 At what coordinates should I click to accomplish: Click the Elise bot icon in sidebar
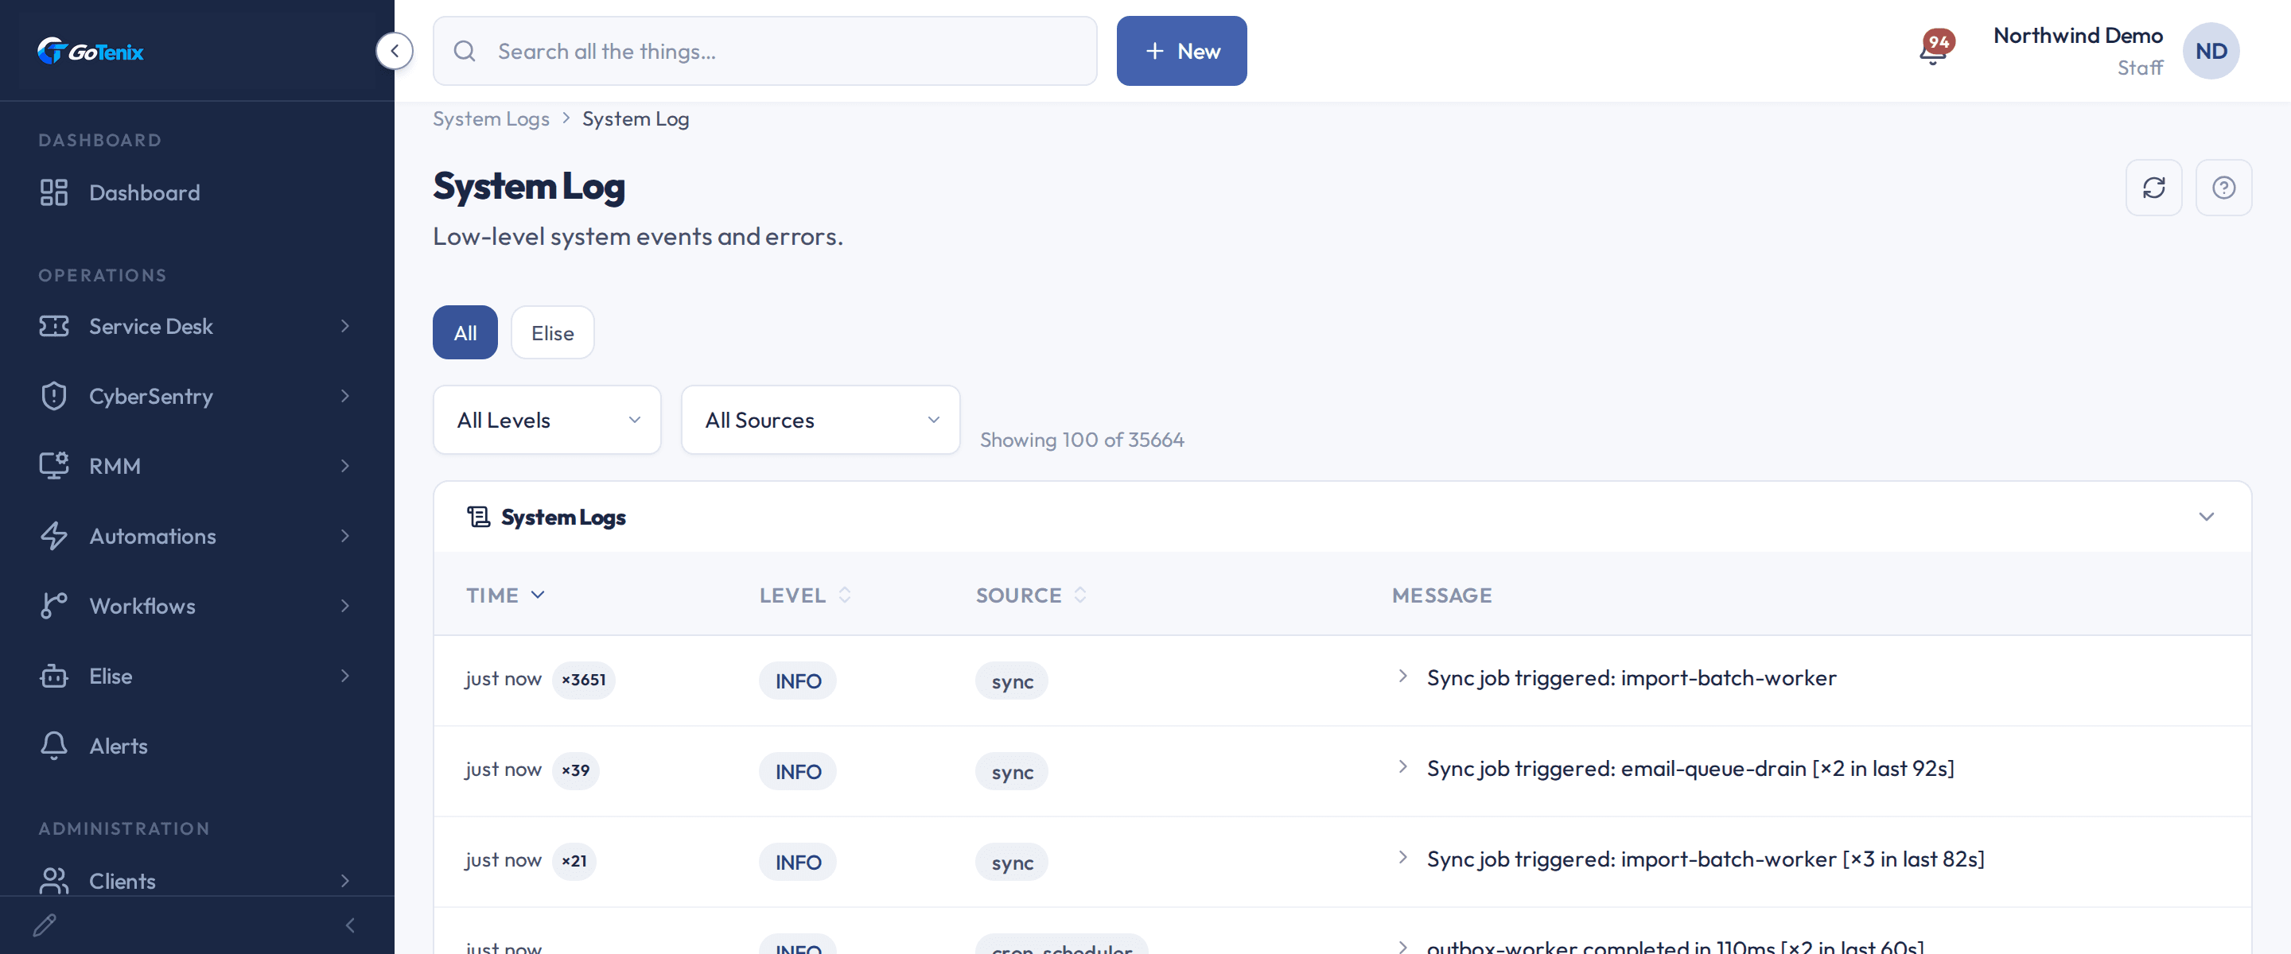pos(53,676)
